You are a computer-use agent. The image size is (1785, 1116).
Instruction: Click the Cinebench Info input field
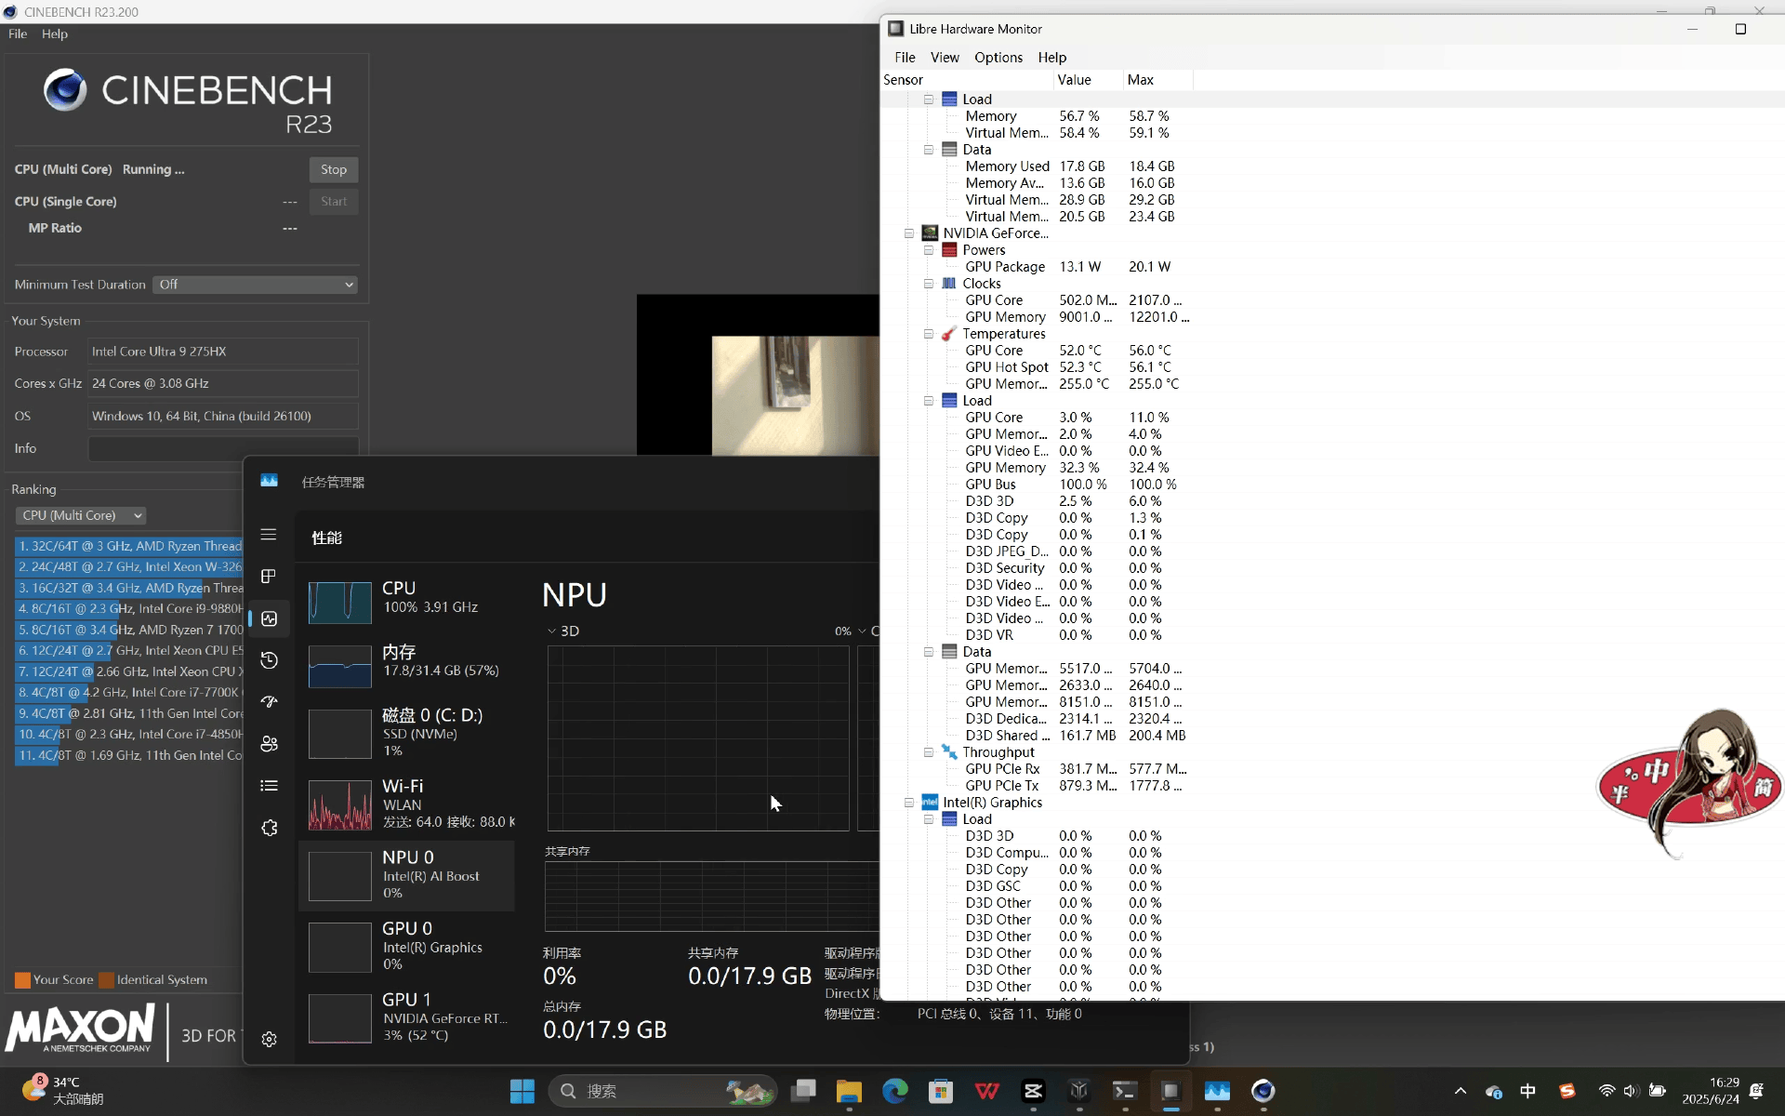223,448
